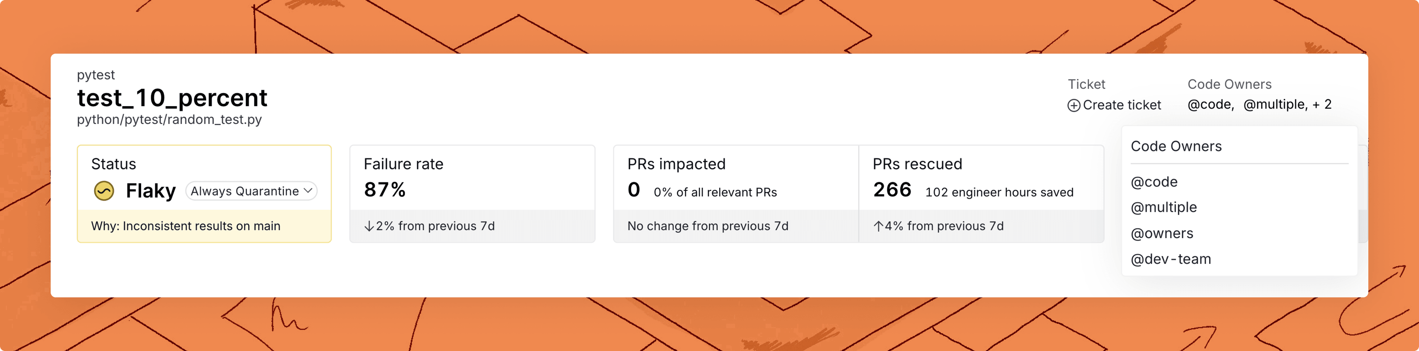
Task: Open the PRs rescued 266 card
Action: click(981, 194)
